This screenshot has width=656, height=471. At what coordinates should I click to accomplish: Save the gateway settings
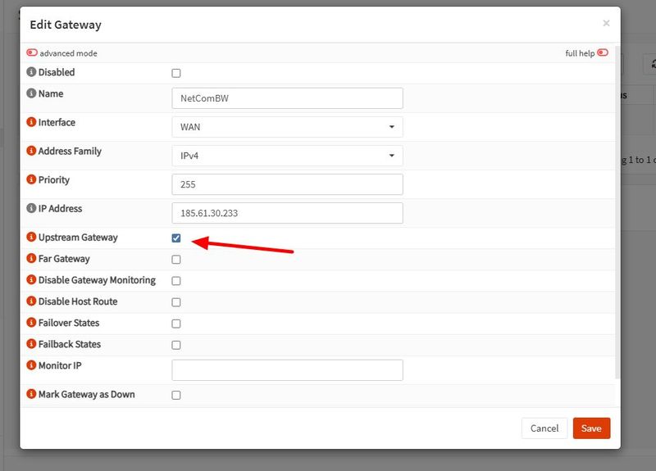pos(591,428)
